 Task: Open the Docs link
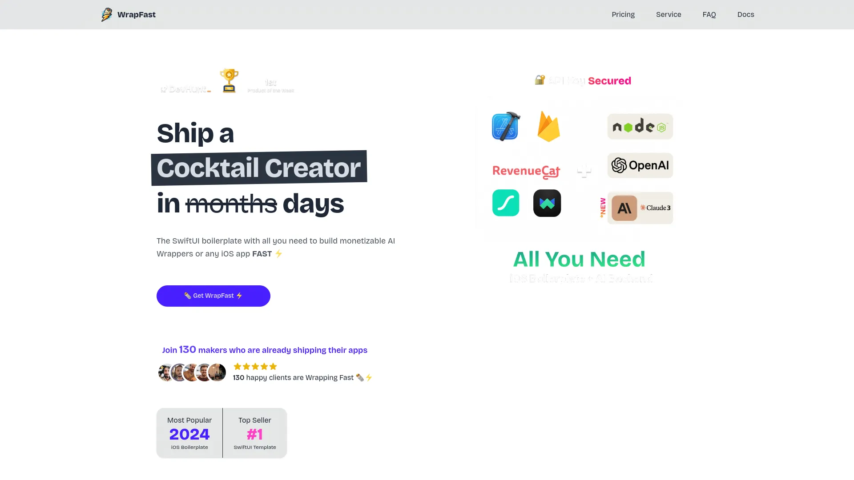pyautogui.click(x=745, y=15)
